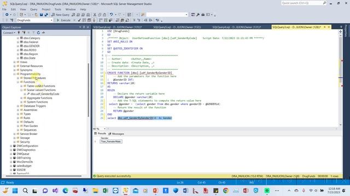The image size is (350, 196).
Task: Click the taskbar Search icon
Action: coord(25,191)
